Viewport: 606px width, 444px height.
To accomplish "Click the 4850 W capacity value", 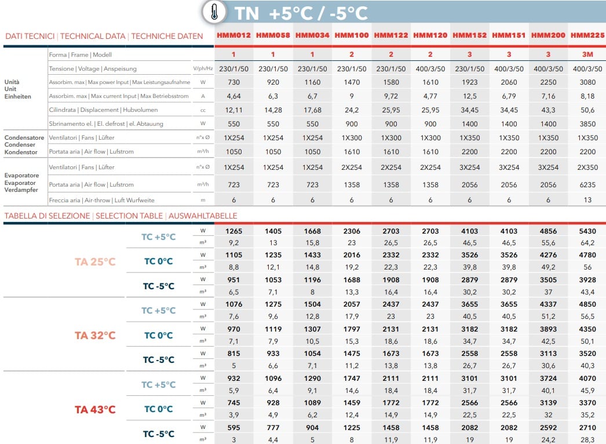I will pyautogui.click(x=587, y=304).
